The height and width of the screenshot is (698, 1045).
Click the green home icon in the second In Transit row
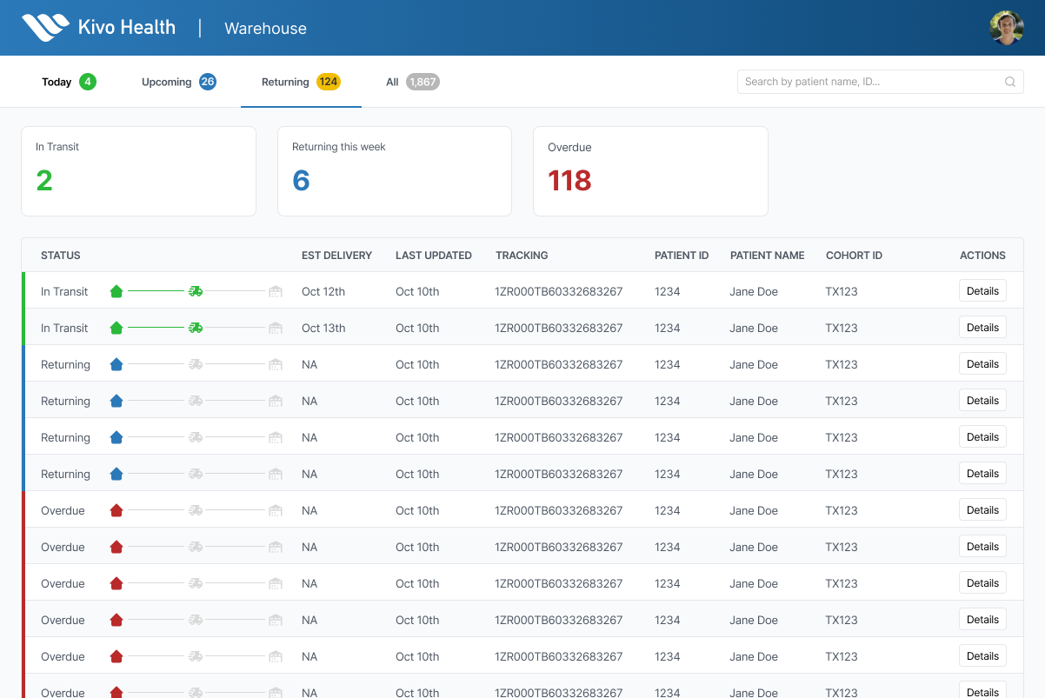pyautogui.click(x=116, y=328)
